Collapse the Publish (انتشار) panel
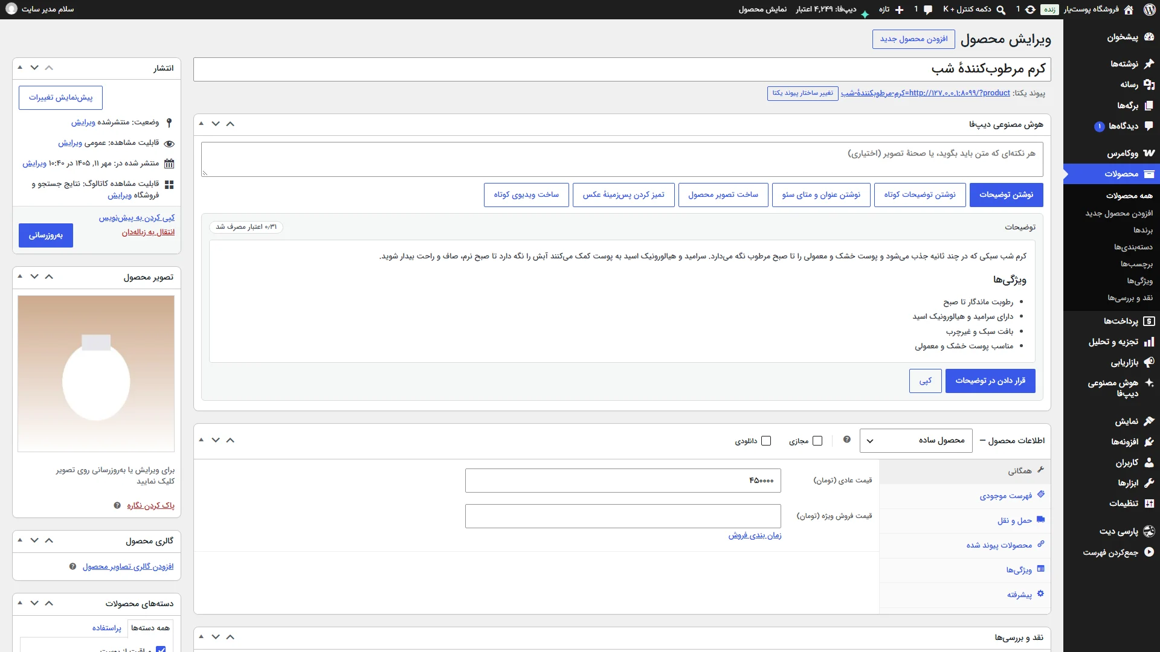The image size is (1160, 652). [20, 68]
